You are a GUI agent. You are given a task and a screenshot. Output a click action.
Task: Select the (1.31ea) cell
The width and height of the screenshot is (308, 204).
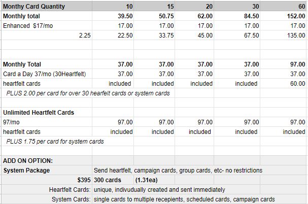(154, 180)
